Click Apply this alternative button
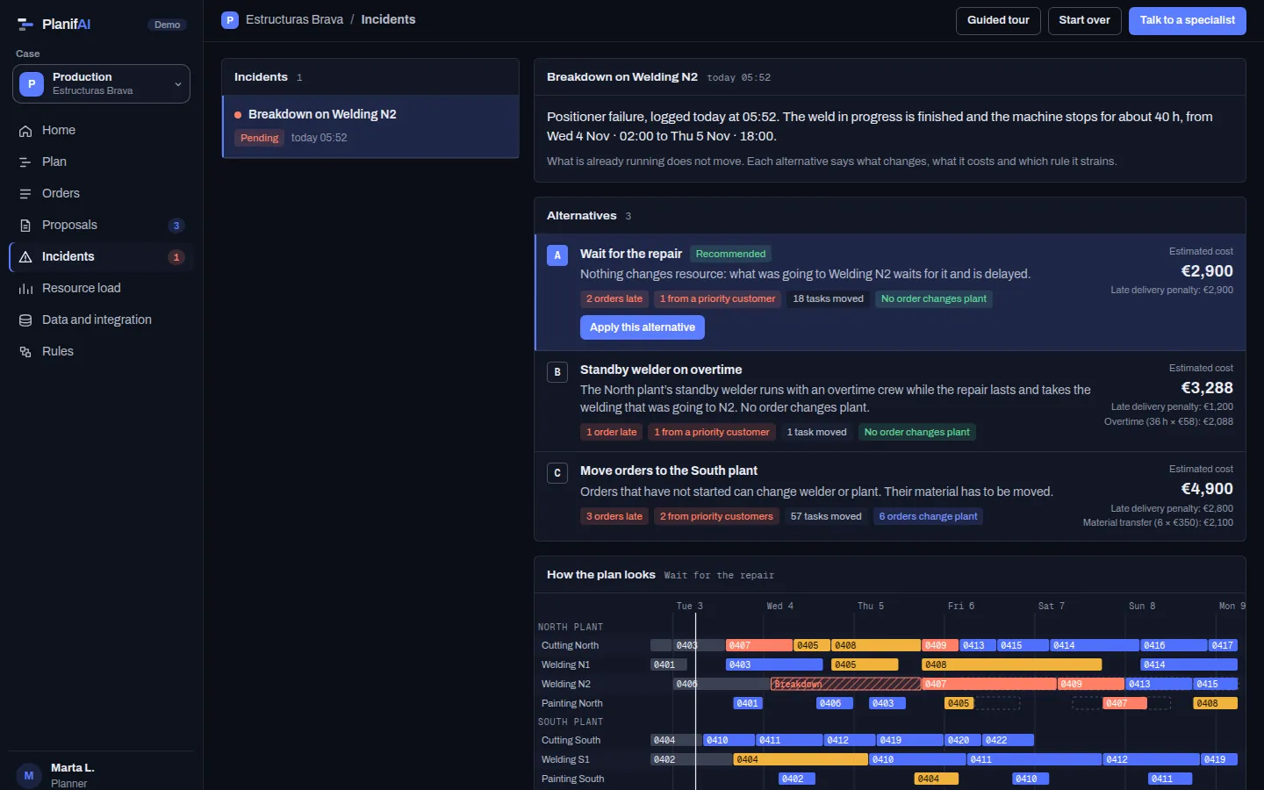This screenshot has height=790, width=1264. pos(643,327)
